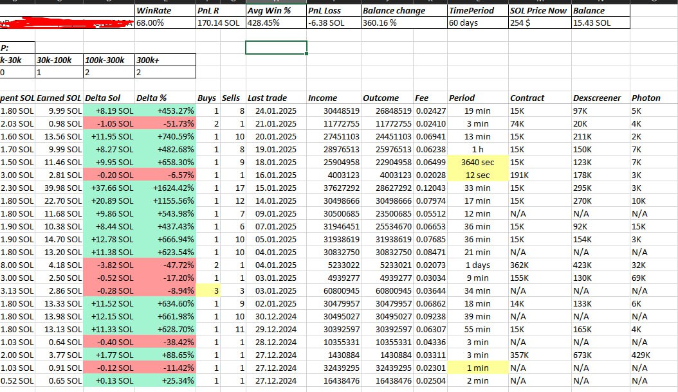Select the +1624.42% delta cell
Viewport: 678px width, 392px height.
(x=164, y=187)
